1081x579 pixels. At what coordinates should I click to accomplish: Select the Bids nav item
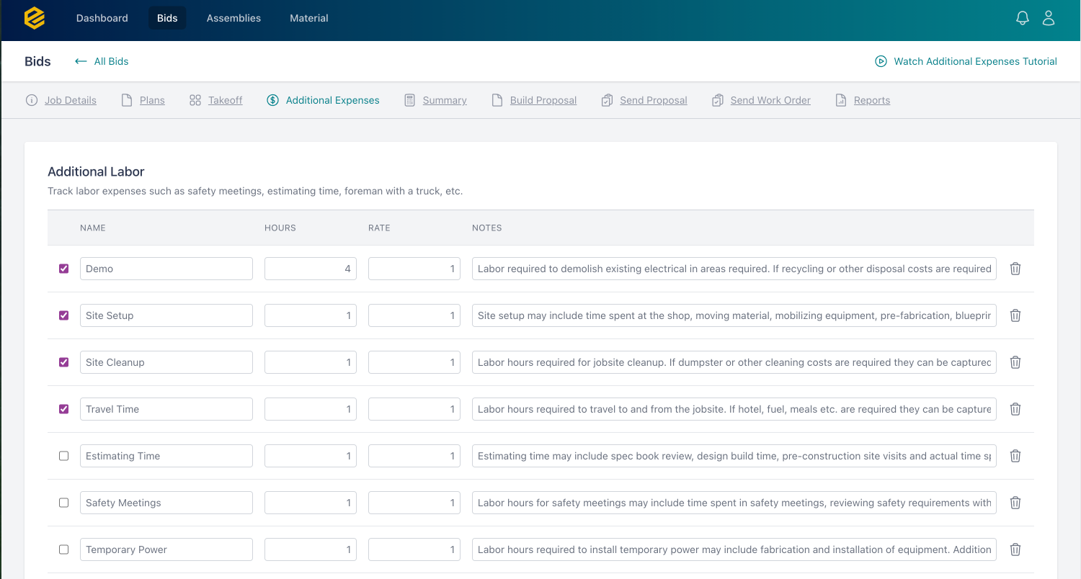167,18
